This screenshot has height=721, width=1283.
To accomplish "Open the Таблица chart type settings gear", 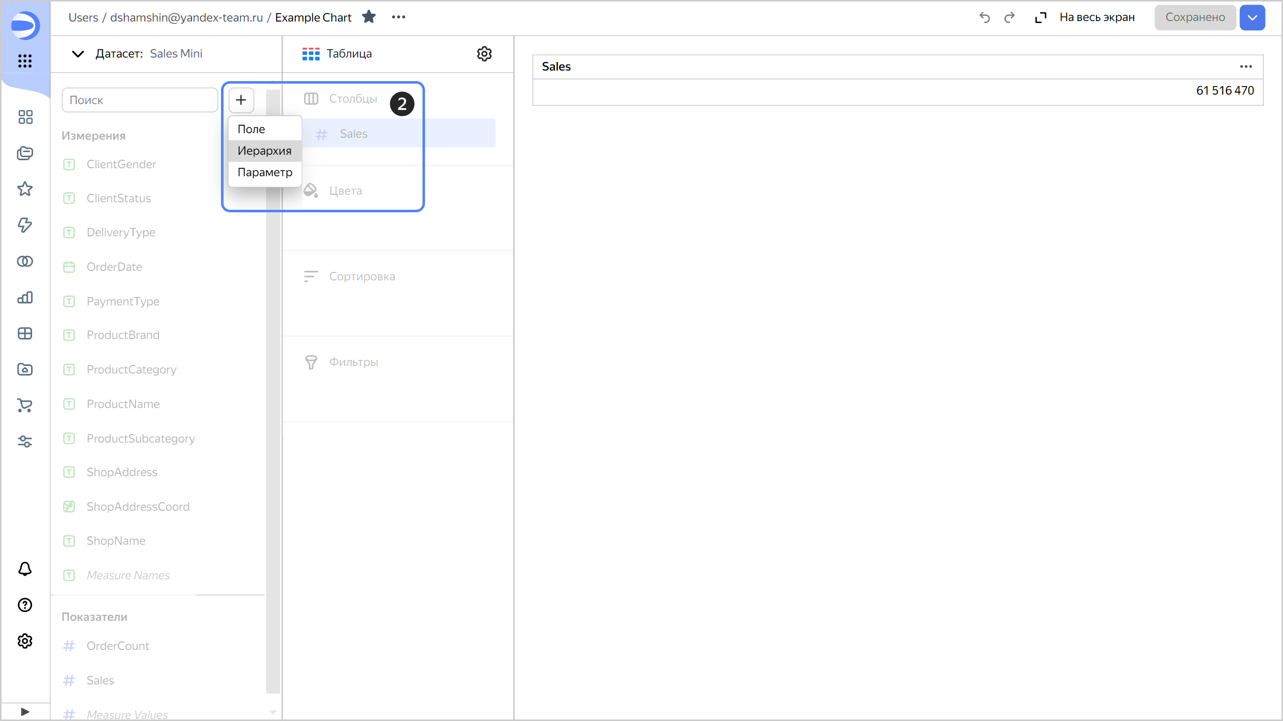I will (x=484, y=54).
